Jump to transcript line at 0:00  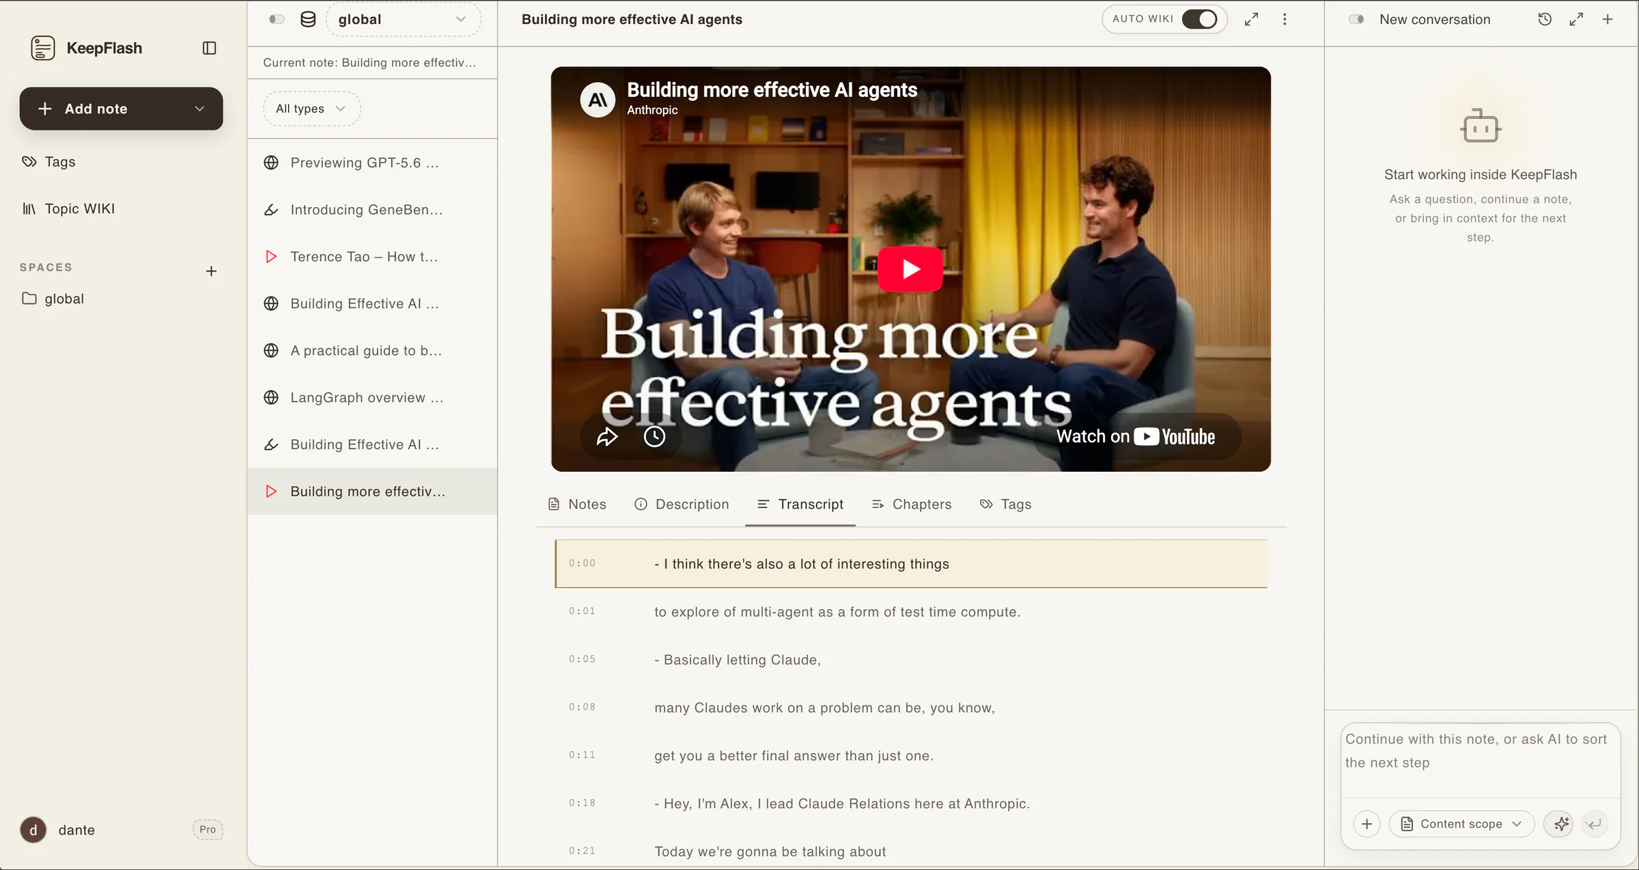pyautogui.click(x=911, y=564)
